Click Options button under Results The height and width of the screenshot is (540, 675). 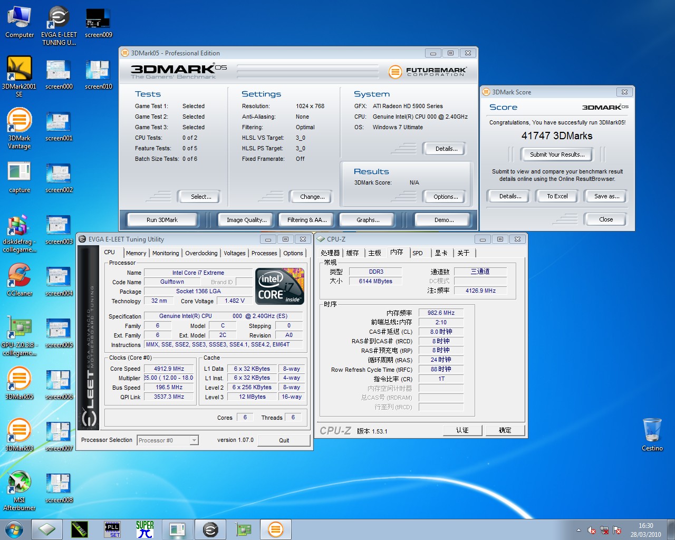(x=446, y=197)
